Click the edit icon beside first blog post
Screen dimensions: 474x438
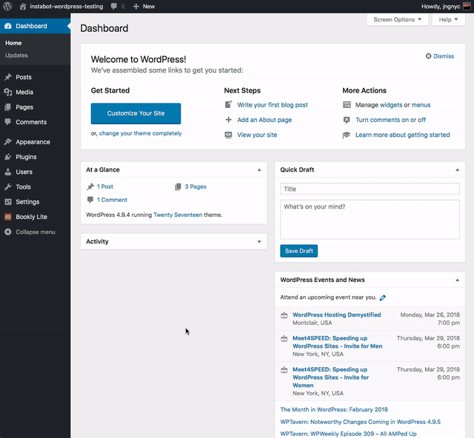[x=229, y=104]
